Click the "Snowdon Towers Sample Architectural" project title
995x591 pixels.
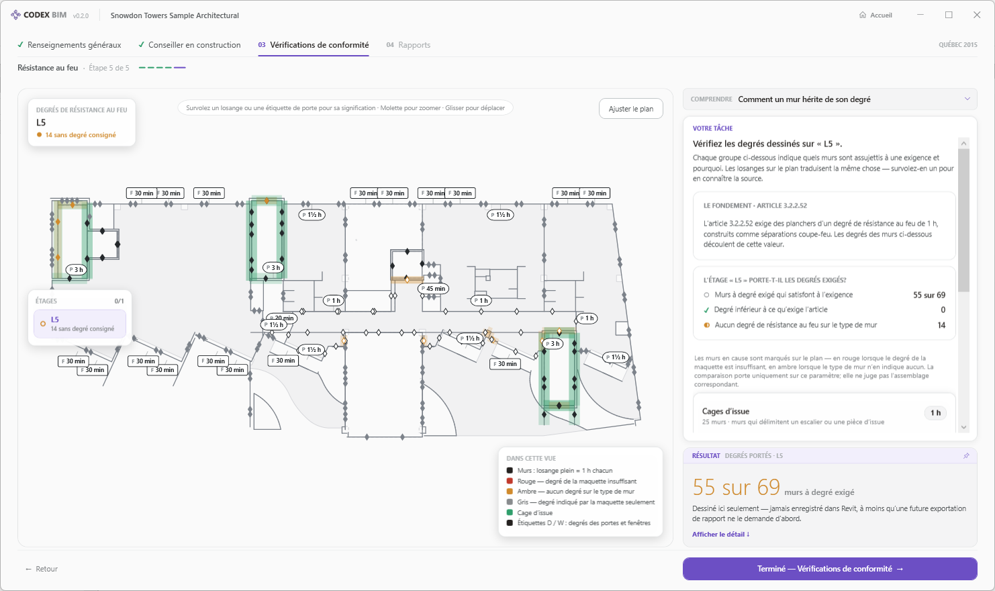point(175,15)
